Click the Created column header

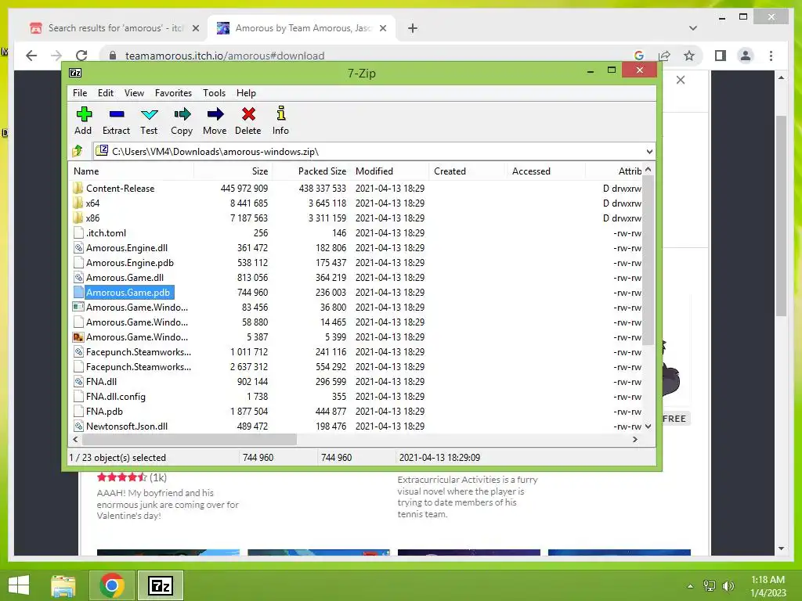[x=468, y=171]
